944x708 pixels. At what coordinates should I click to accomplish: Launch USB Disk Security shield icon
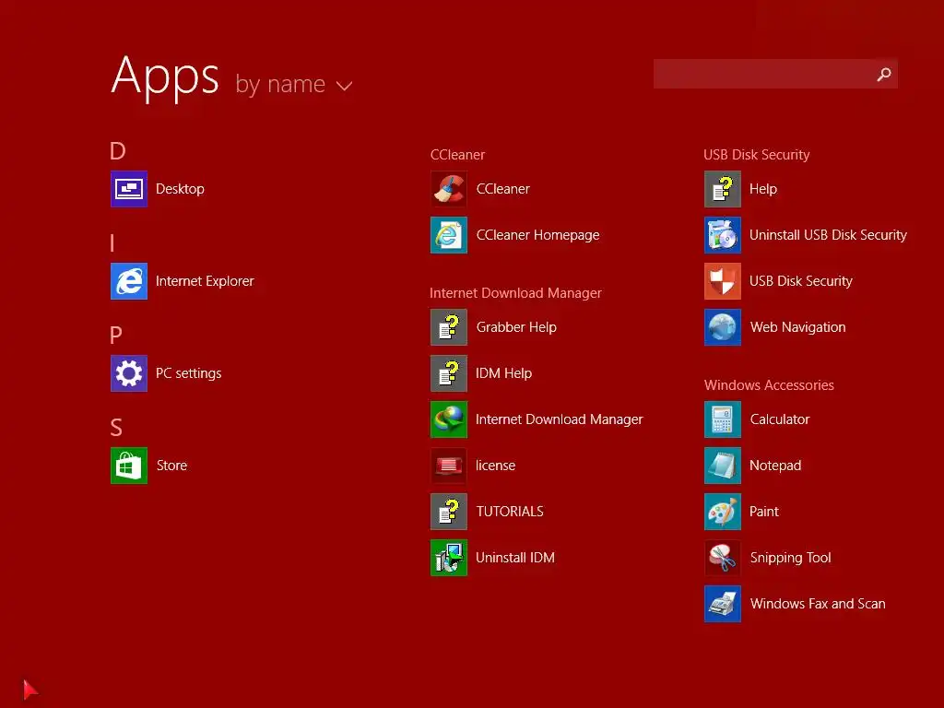[x=723, y=281]
